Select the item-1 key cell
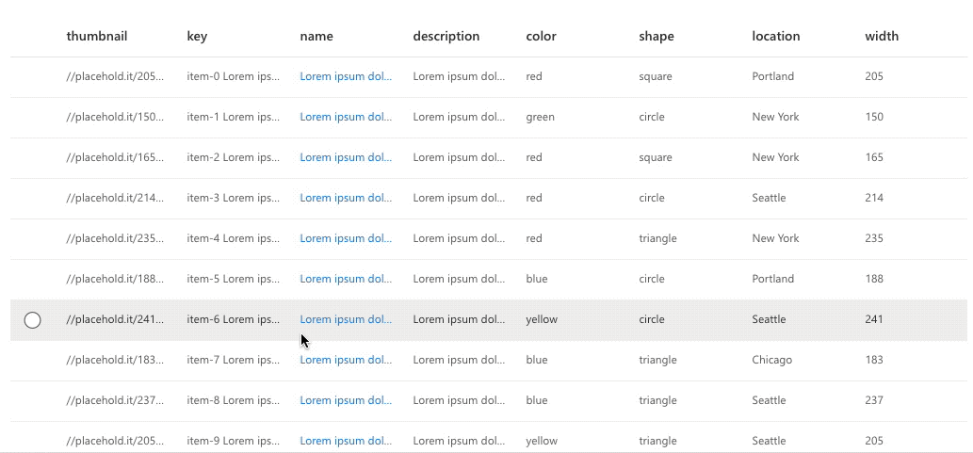The image size is (973, 453). coord(233,117)
